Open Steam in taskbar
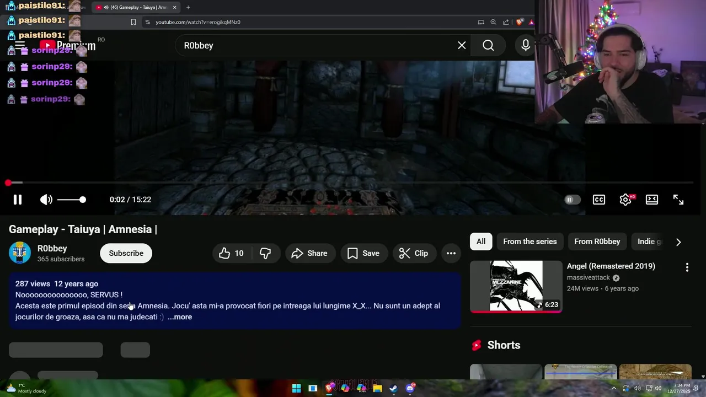 point(393,388)
